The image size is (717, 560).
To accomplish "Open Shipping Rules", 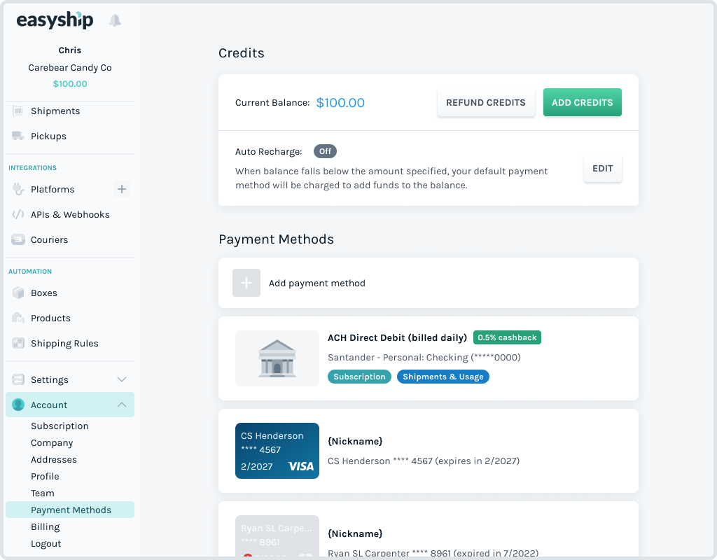I will [x=64, y=343].
